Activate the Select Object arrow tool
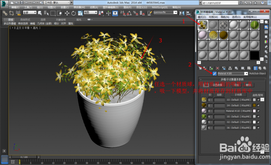The height and width of the screenshot is (165, 271). 40,13
